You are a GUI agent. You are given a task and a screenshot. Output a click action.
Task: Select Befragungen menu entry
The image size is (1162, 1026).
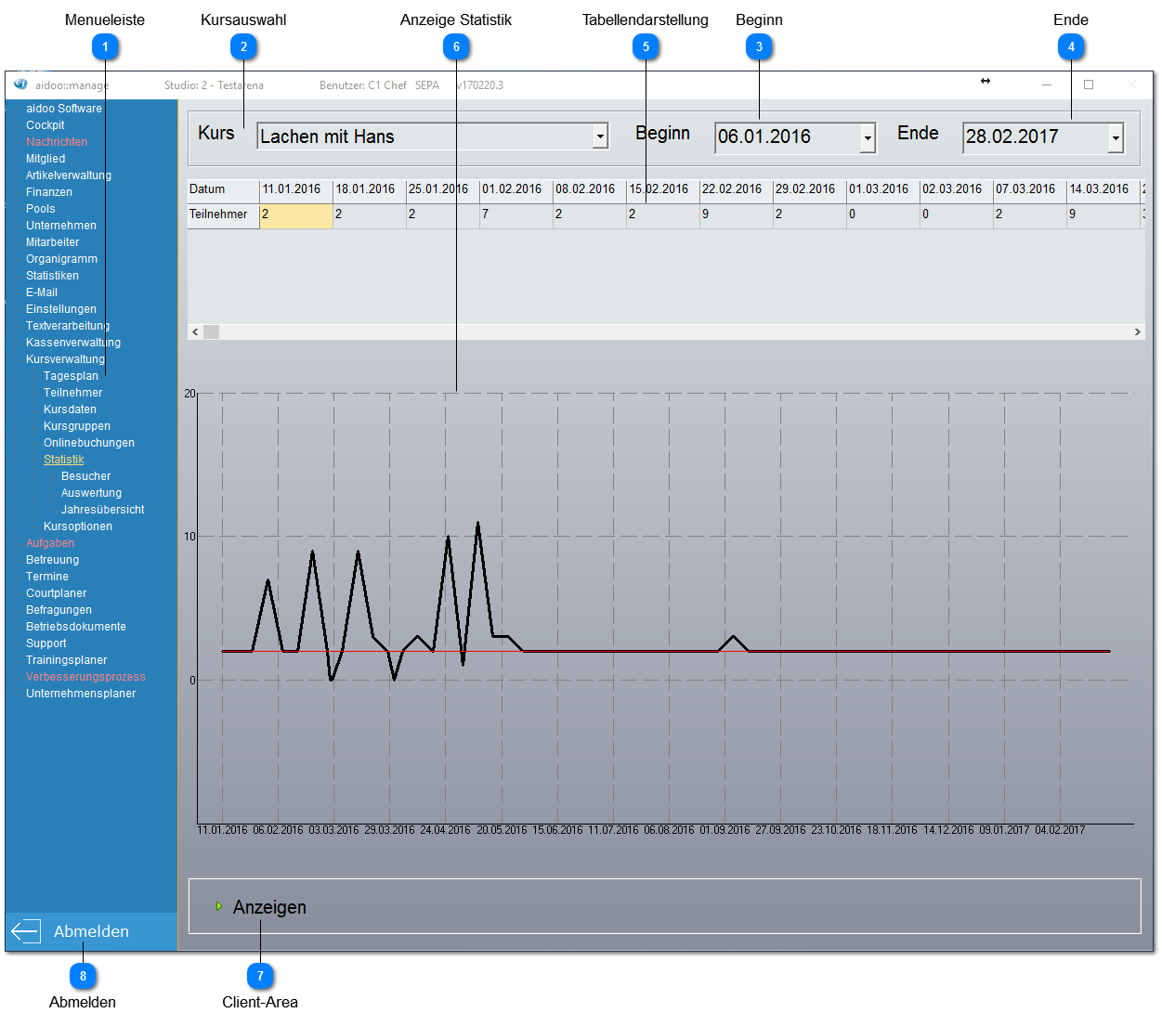pos(59,610)
